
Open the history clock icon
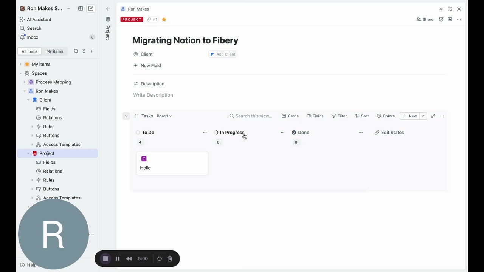coord(441,19)
